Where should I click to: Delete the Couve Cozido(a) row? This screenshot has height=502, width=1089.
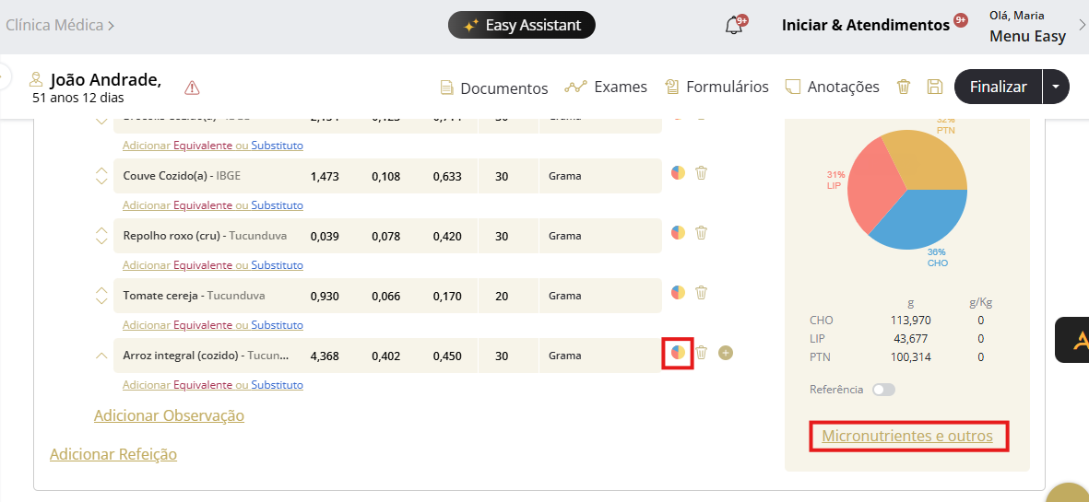click(x=701, y=173)
